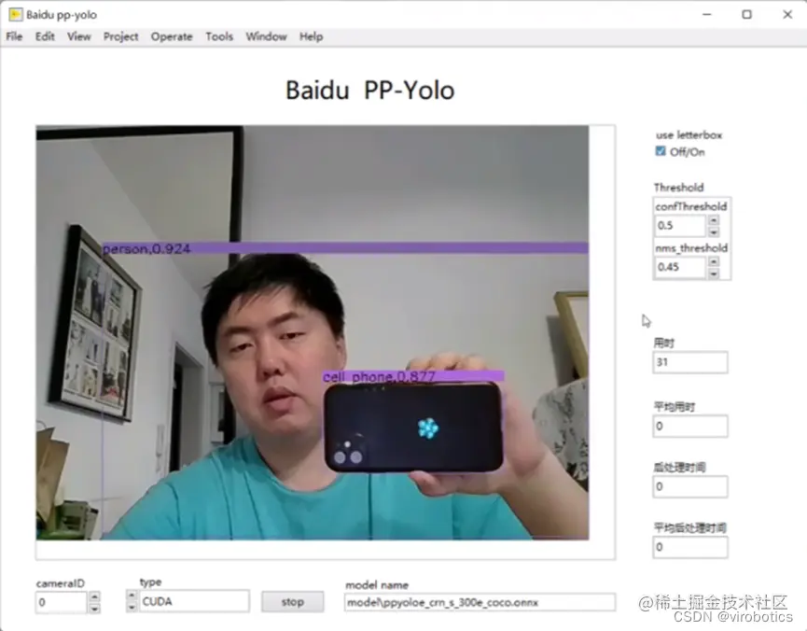The height and width of the screenshot is (631, 807).
Task: Cycle the type selector using its up arrow
Action: pyautogui.click(x=132, y=595)
